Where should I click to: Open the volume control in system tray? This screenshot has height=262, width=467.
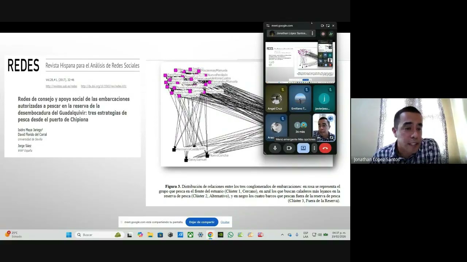pyautogui.click(x=320, y=235)
